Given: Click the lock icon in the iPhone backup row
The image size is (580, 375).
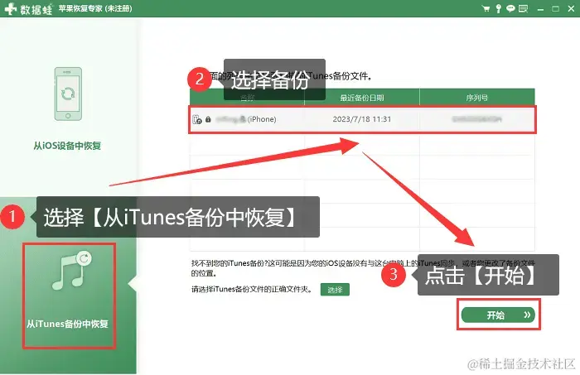Looking at the screenshot, I should [208, 119].
